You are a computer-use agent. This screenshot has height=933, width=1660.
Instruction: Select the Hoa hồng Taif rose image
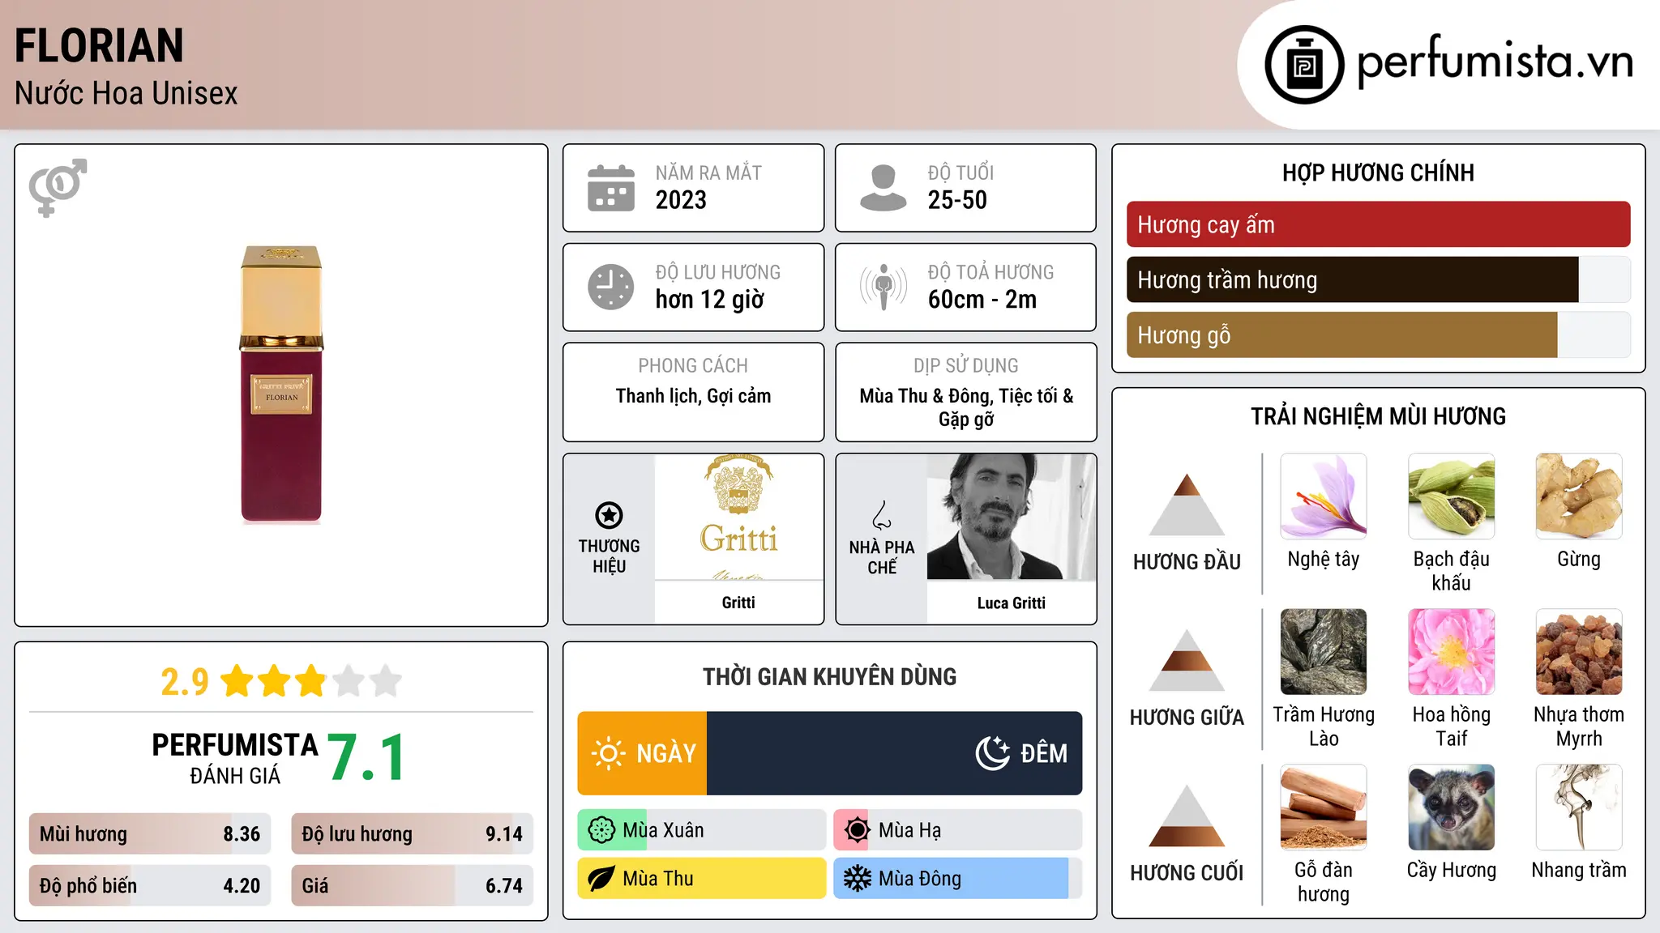coord(1451,651)
